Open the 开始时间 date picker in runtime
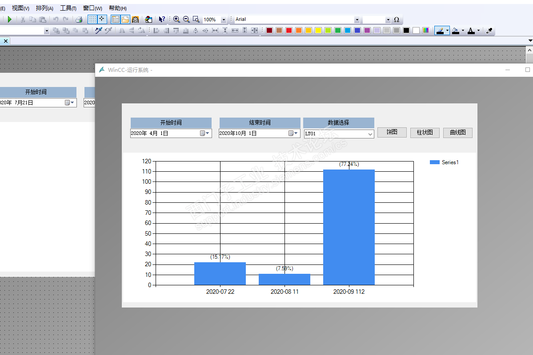Screen dimensions: 533x355 tap(204, 134)
